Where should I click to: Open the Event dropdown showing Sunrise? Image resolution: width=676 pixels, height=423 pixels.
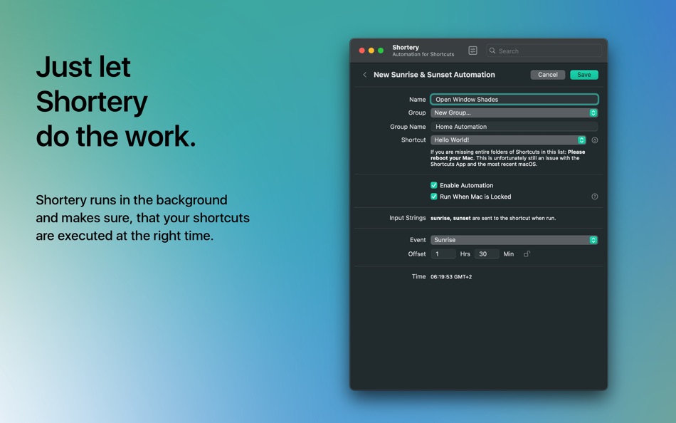(x=514, y=240)
